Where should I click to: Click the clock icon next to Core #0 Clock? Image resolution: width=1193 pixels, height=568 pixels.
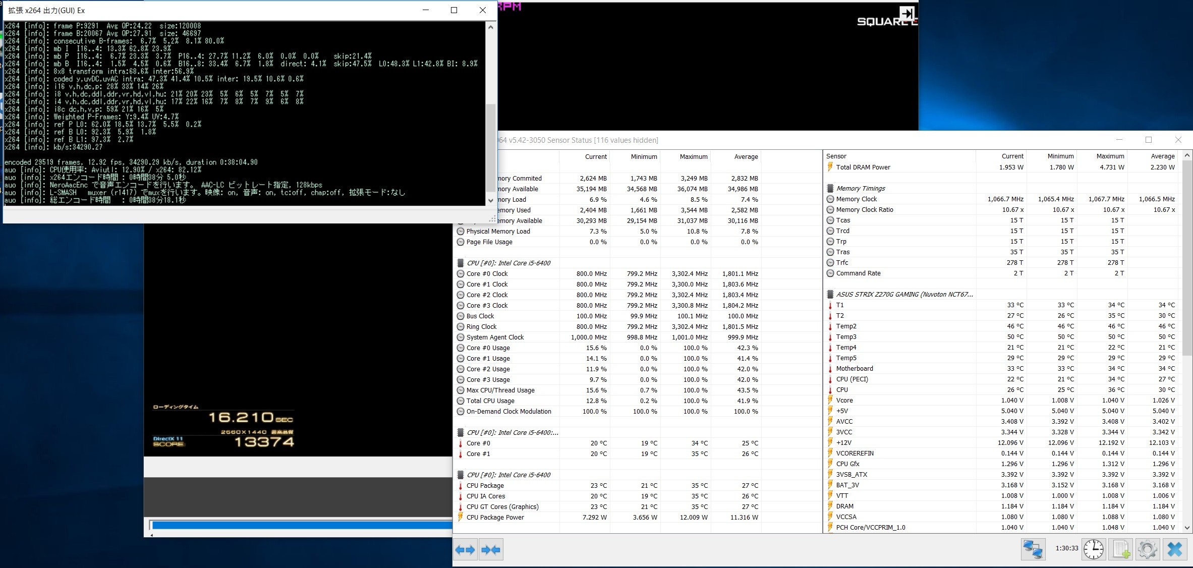(460, 274)
